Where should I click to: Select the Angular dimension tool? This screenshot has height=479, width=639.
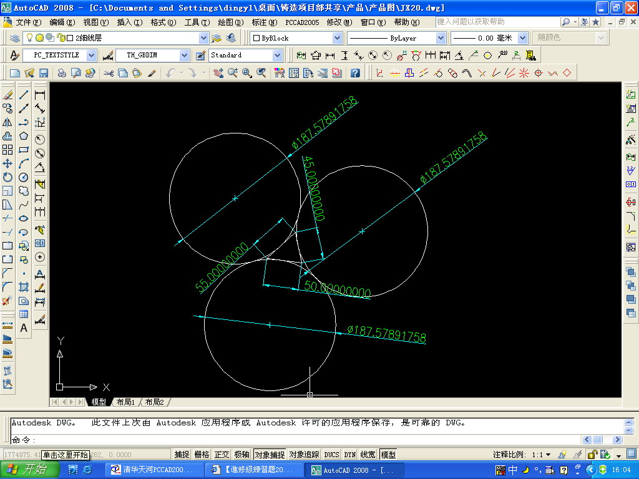(40, 167)
